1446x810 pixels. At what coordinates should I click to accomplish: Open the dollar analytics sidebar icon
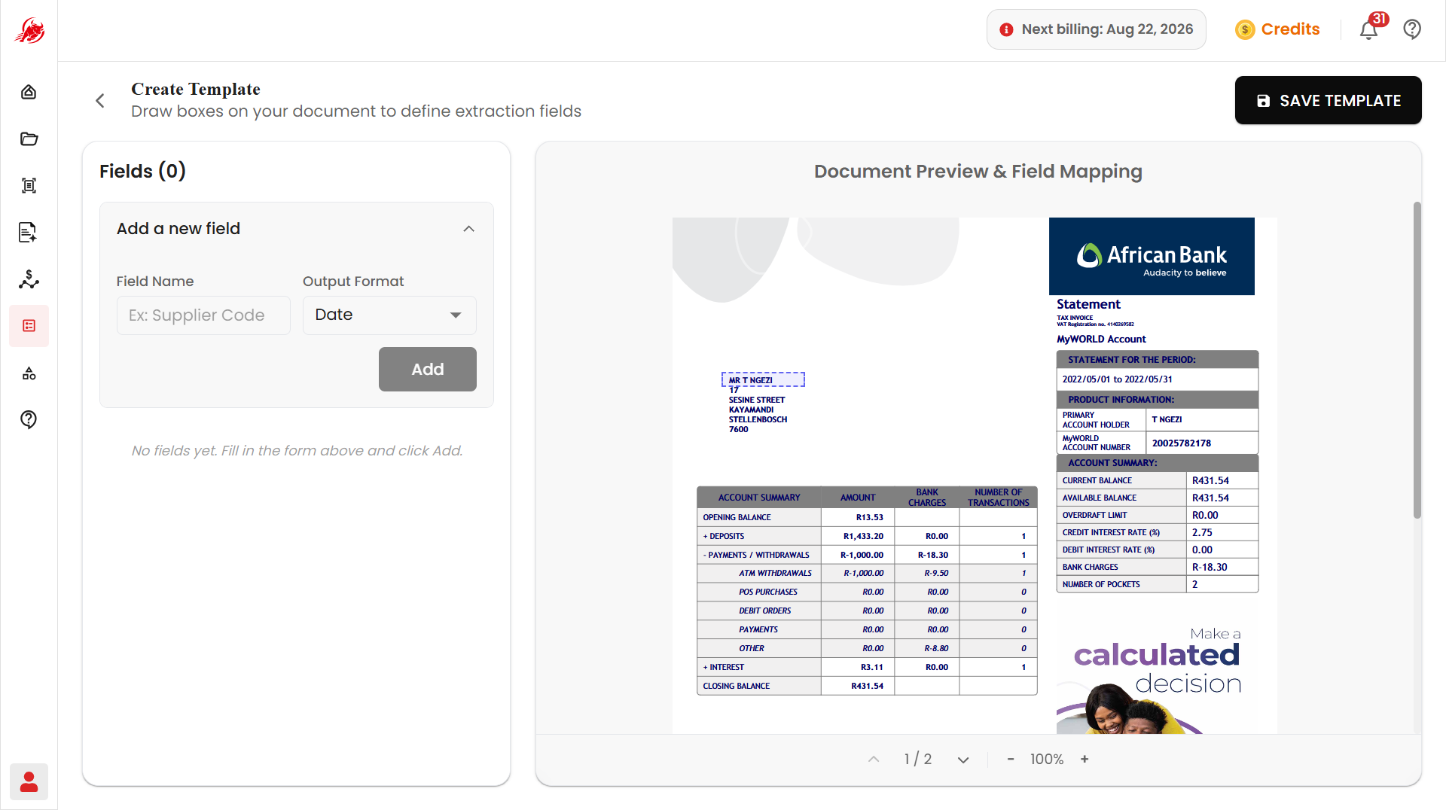pos(29,279)
